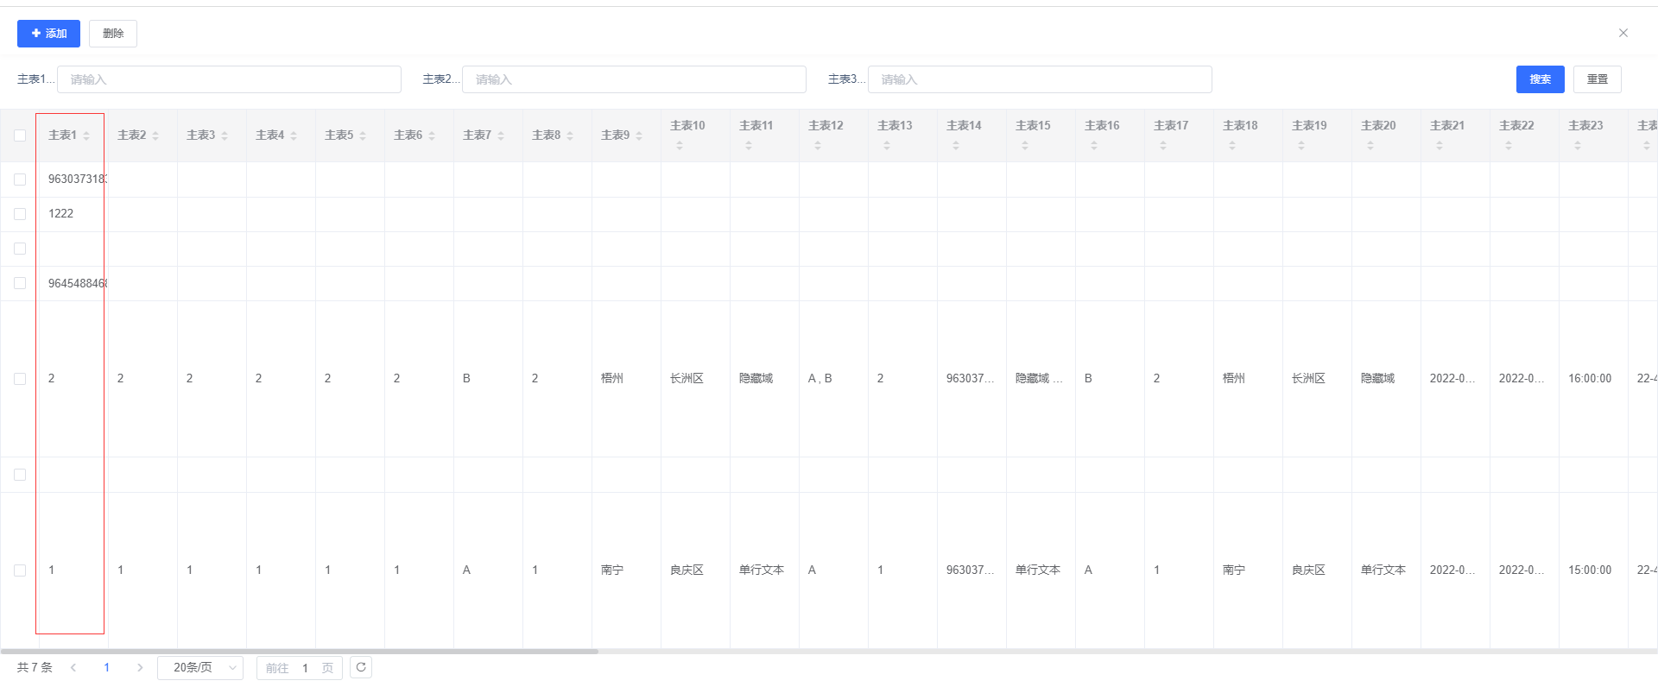Check the row with 9630373183 in 主表1
The height and width of the screenshot is (687, 1658).
tap(20, 180)
